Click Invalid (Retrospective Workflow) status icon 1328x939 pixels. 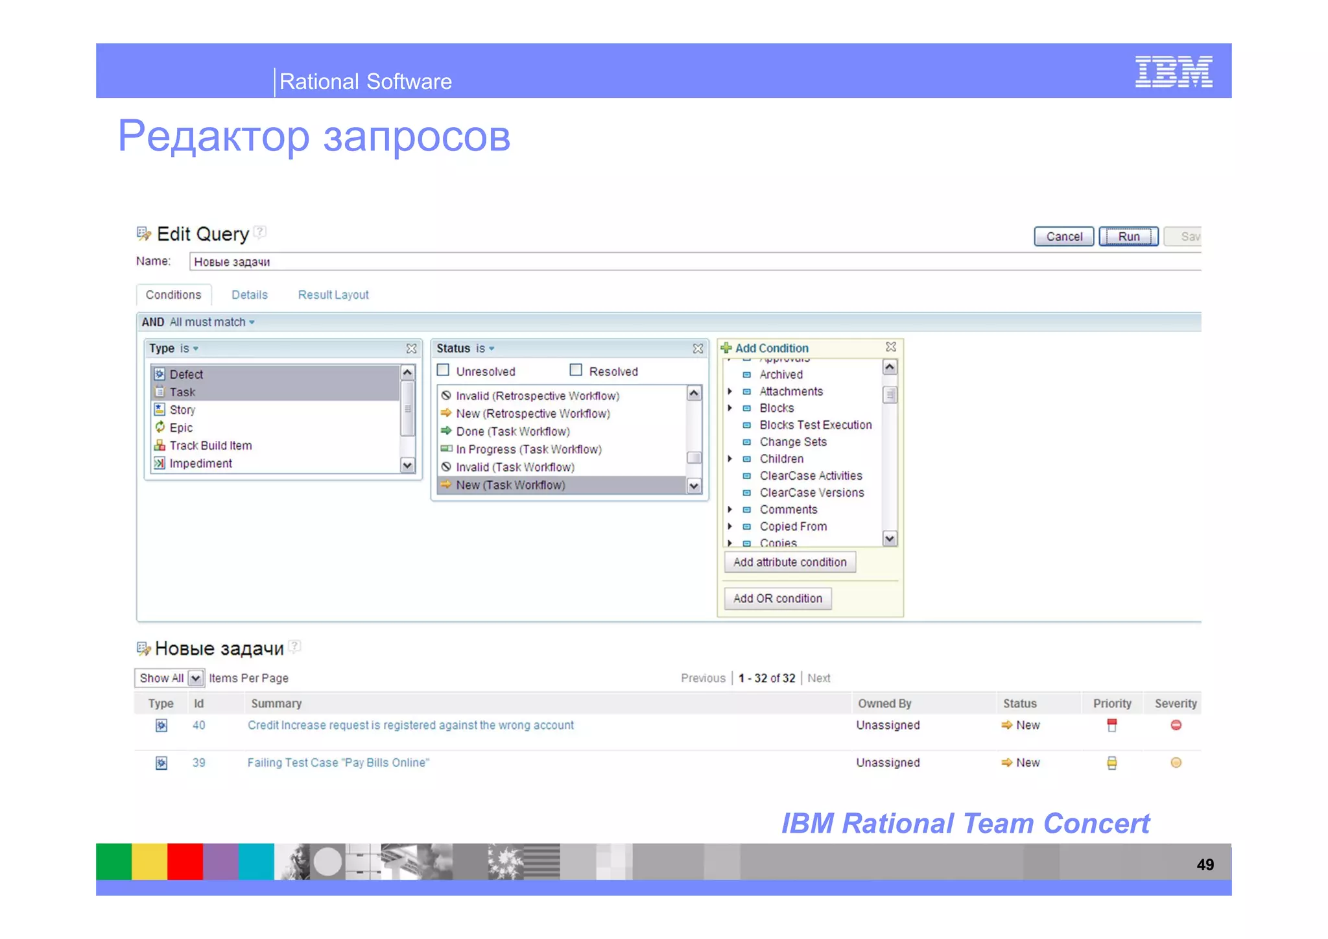click(446, 396)
